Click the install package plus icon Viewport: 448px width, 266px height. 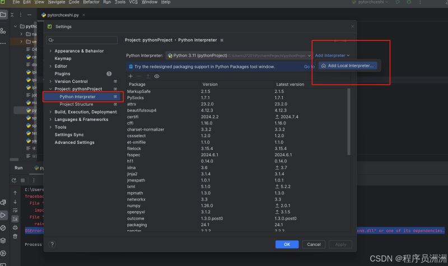[x=130, y=76]
